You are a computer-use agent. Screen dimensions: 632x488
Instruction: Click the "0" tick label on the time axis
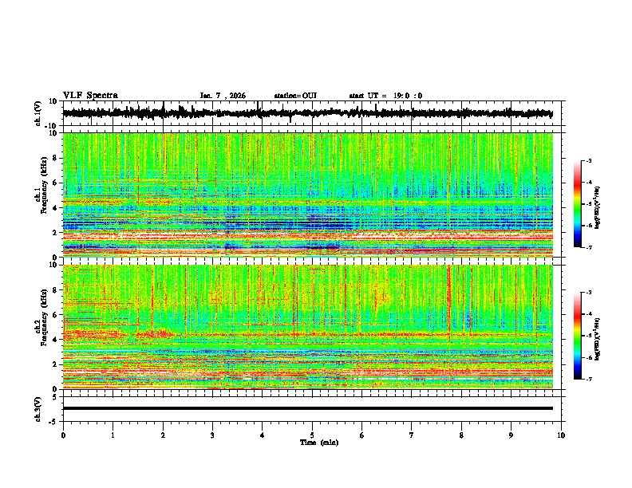pyautogui.click(x=63, y=435)
